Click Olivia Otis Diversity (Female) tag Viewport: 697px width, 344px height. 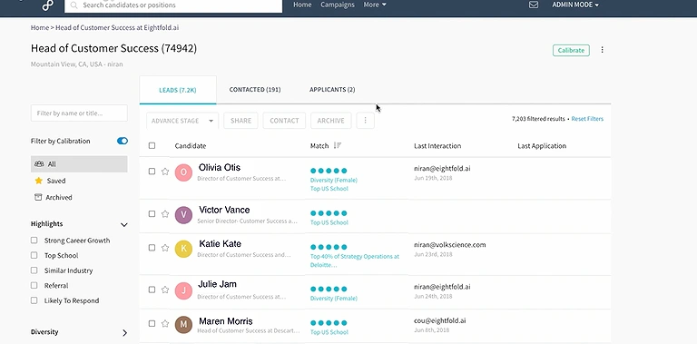(333, 180)
